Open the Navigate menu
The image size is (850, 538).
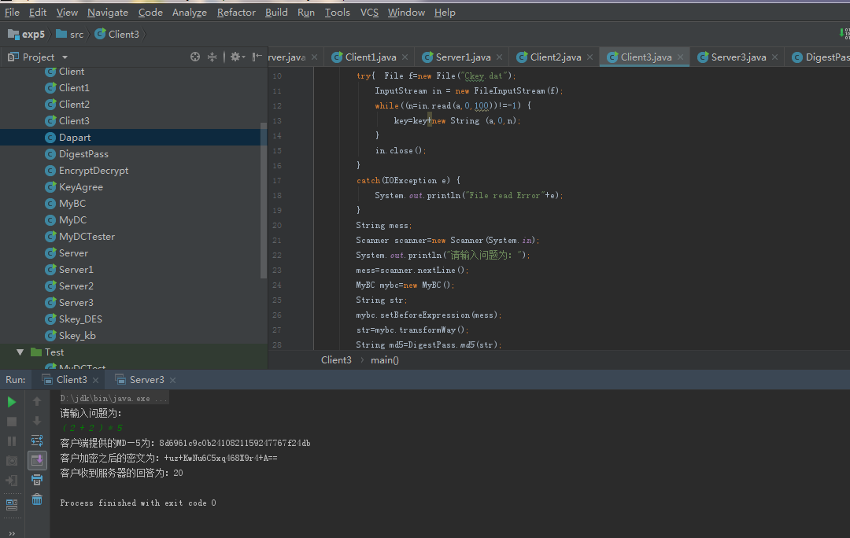(108, 12)
